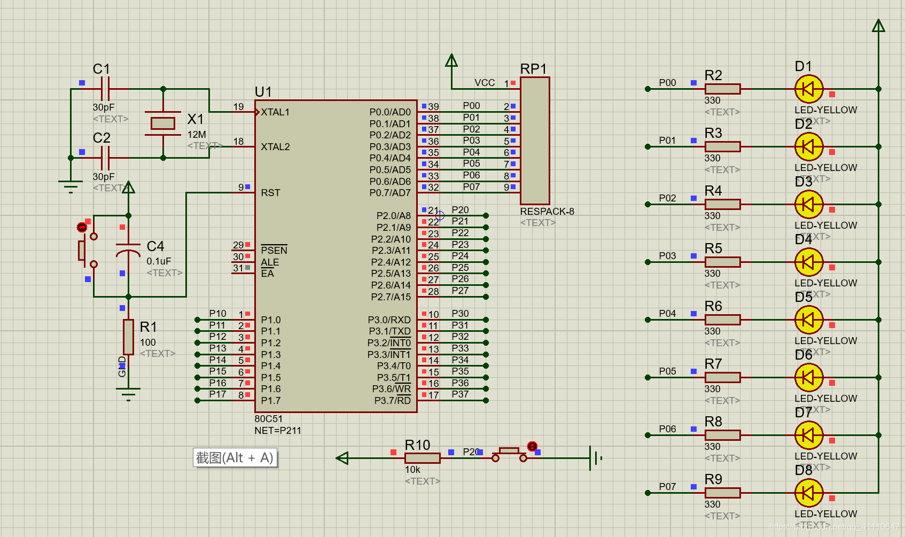Select the P3.0/RXD pin label

(x=389, y=320)
